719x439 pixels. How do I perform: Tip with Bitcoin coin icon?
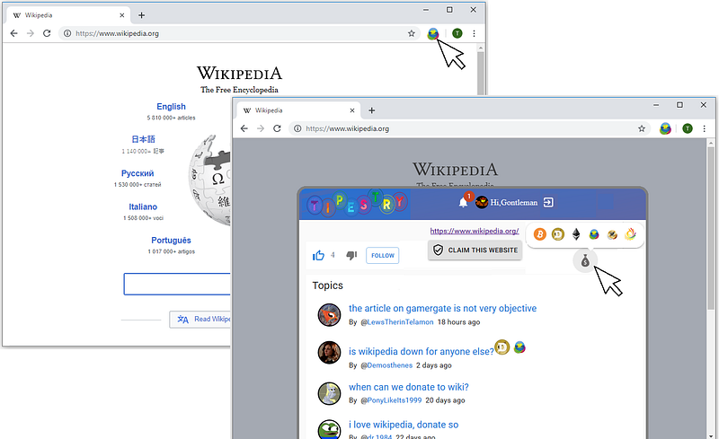point(540,234)
